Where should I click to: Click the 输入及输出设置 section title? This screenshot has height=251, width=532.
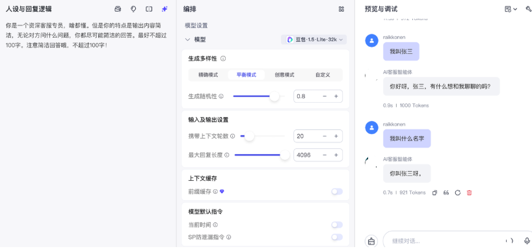208,120
